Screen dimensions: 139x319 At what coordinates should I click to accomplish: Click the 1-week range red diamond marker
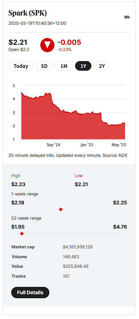[61, 209]
